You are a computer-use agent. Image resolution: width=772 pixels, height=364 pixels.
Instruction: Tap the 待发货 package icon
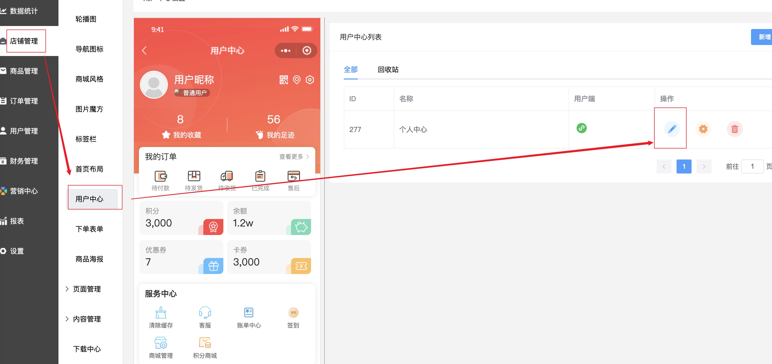click(194, 176)
